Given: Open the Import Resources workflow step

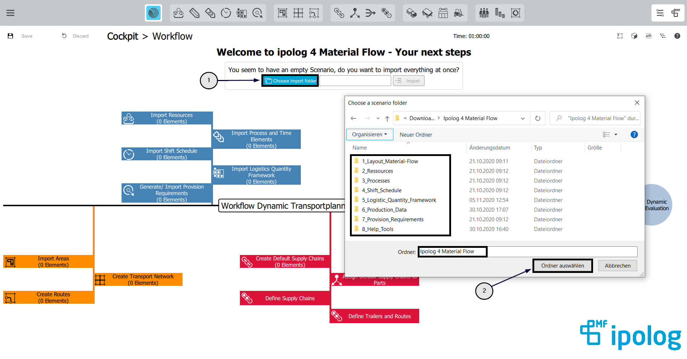Looking at the screenshot, I should (x=167, y=118).
